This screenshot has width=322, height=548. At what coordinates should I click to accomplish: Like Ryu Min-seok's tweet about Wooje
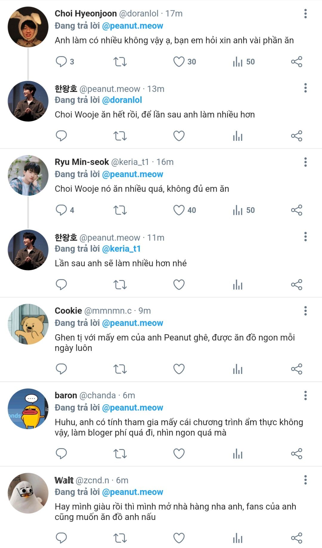point(179,210)
